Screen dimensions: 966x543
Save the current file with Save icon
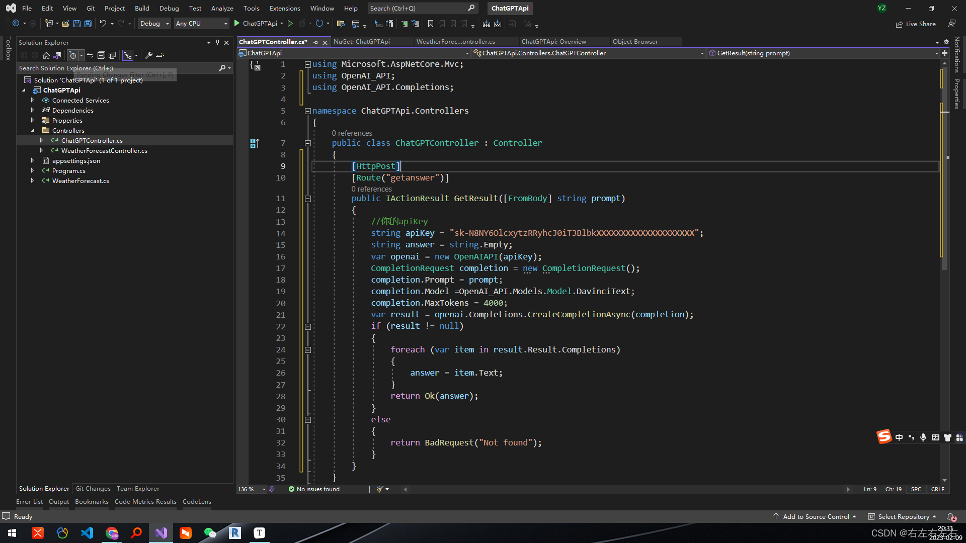(77, 24)
